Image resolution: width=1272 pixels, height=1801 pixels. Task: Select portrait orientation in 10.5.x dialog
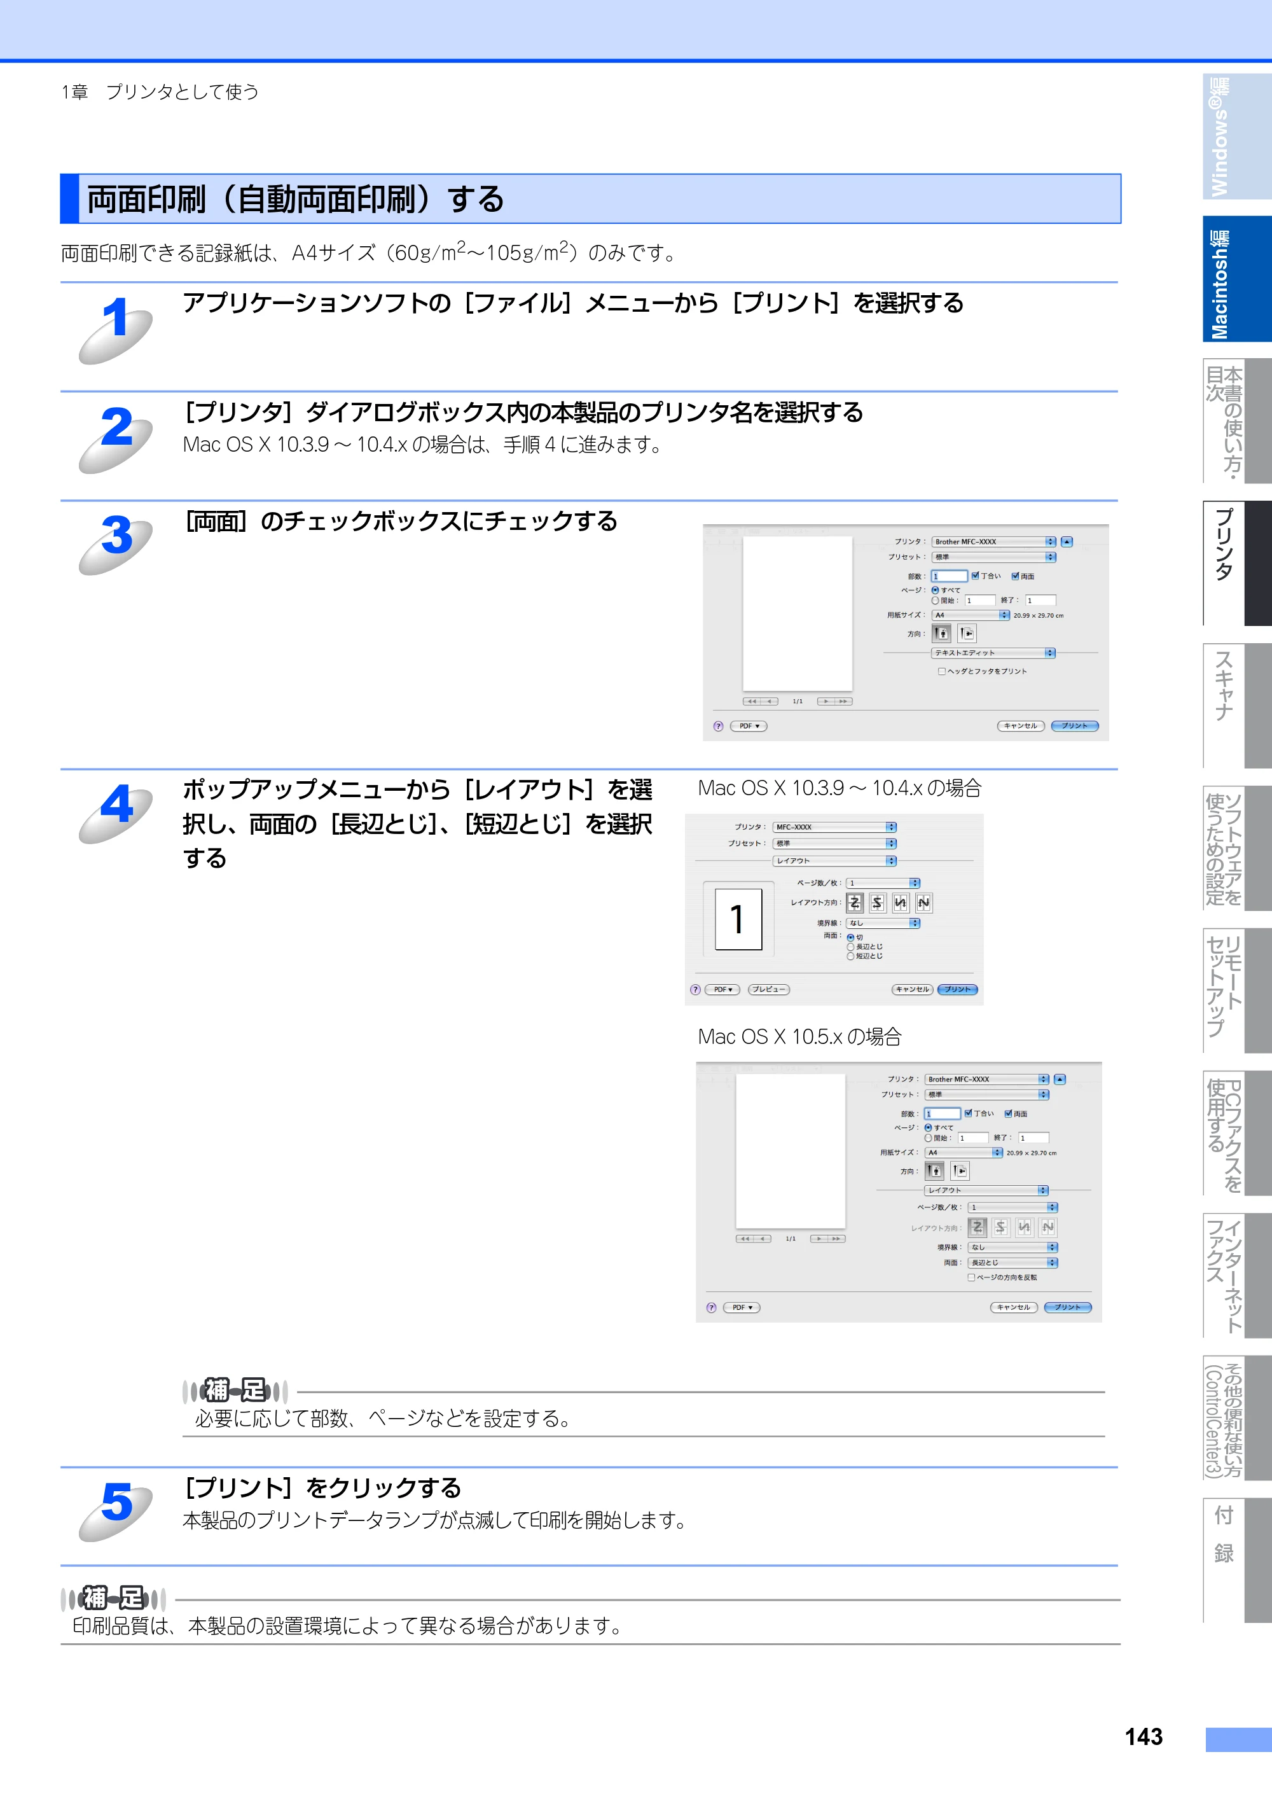point(935,1171)
